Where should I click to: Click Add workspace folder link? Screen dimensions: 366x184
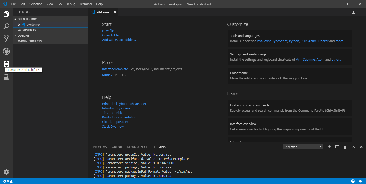(119, 40)
